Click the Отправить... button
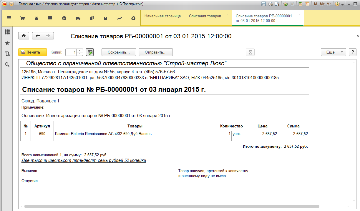 (155, 52)
